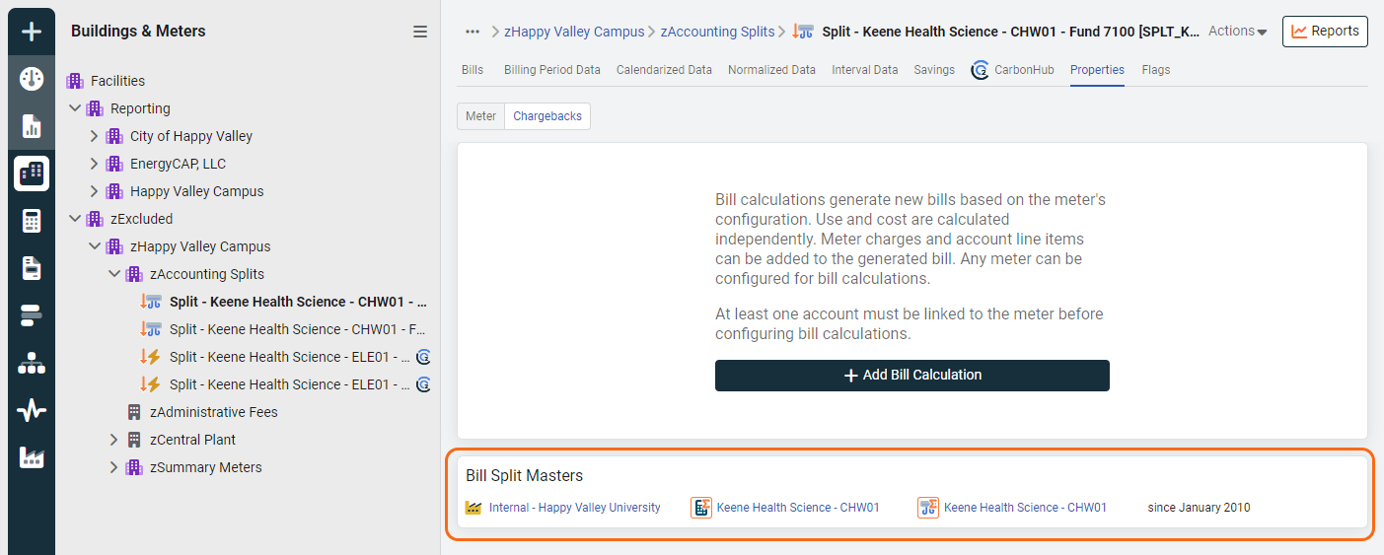Click the plus icon in left sidebar

[x=32, y=32]
